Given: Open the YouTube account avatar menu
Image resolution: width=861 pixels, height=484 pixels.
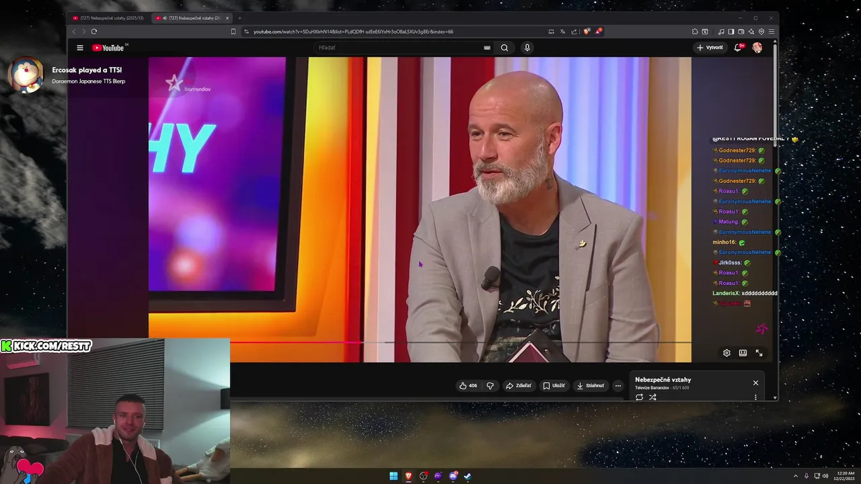Looking at the screenshot, I should point(757,48).
